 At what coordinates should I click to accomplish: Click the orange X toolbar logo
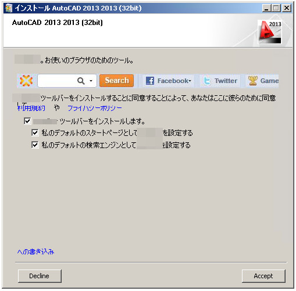26,81
